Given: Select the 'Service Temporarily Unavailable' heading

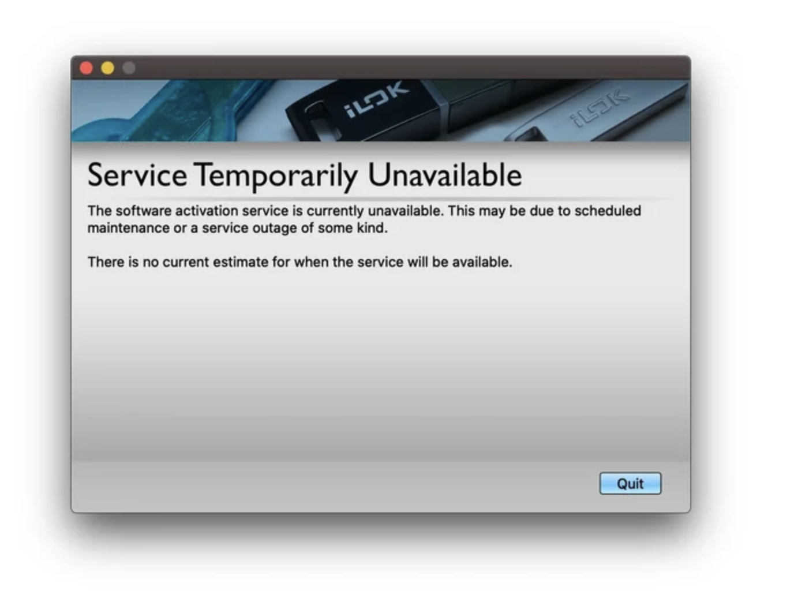Looking at the screenshot, I should click(x=304, y=175).
